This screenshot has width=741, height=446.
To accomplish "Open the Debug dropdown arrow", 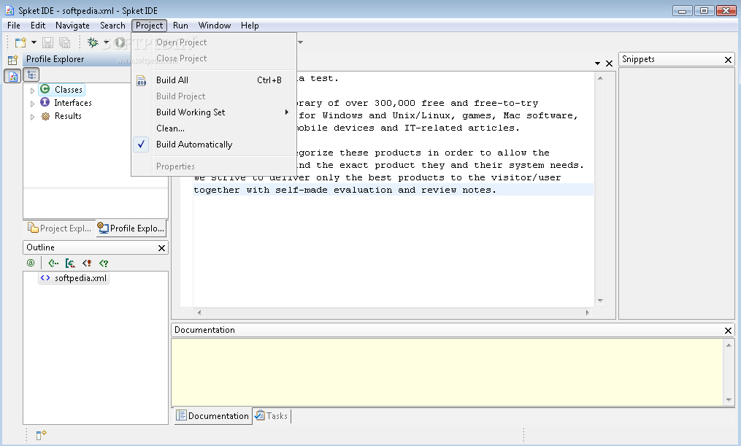I will click(x=106, y=42).
